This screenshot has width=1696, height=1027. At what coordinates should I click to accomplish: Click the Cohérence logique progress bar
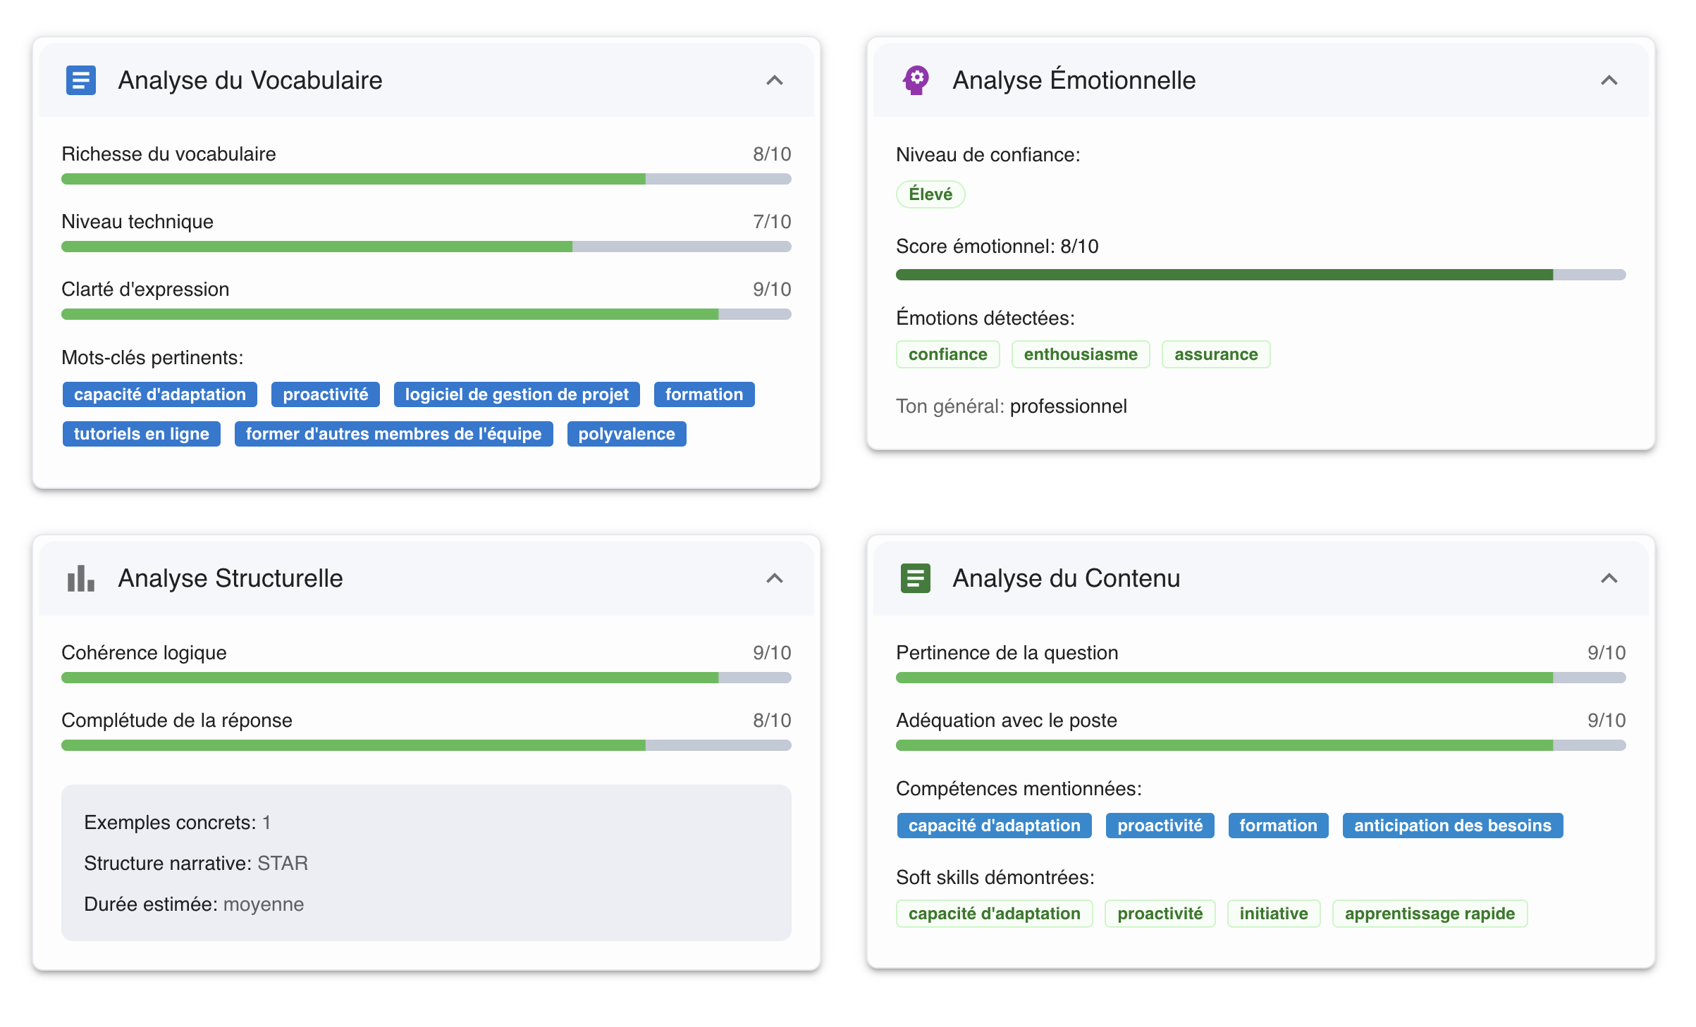point(426,678)
